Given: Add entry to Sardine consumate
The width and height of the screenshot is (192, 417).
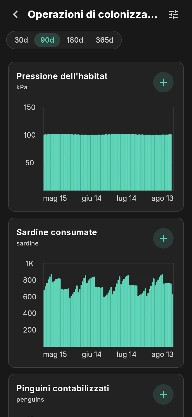Looking at the screenshot, I should (163, 238).
